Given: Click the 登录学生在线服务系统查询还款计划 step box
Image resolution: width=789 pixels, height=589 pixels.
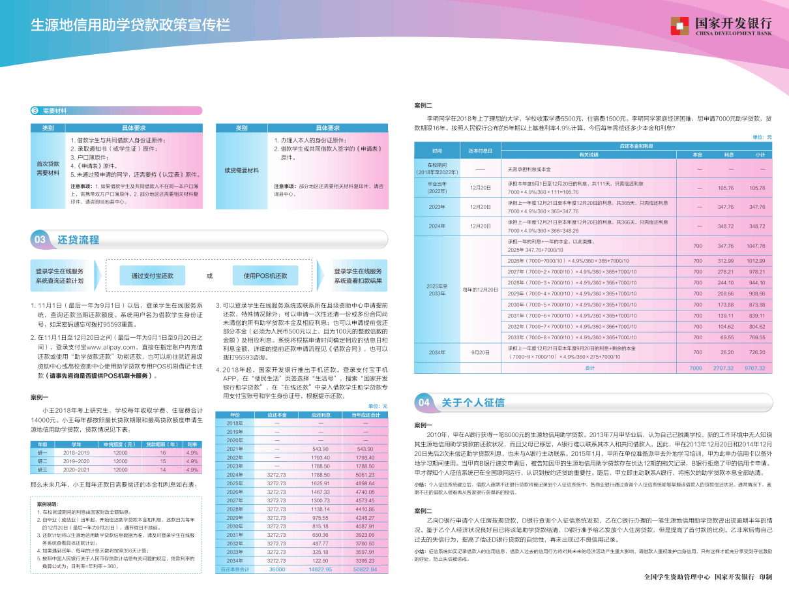Looking at the screenshot, I should click(x=60, y=275).
